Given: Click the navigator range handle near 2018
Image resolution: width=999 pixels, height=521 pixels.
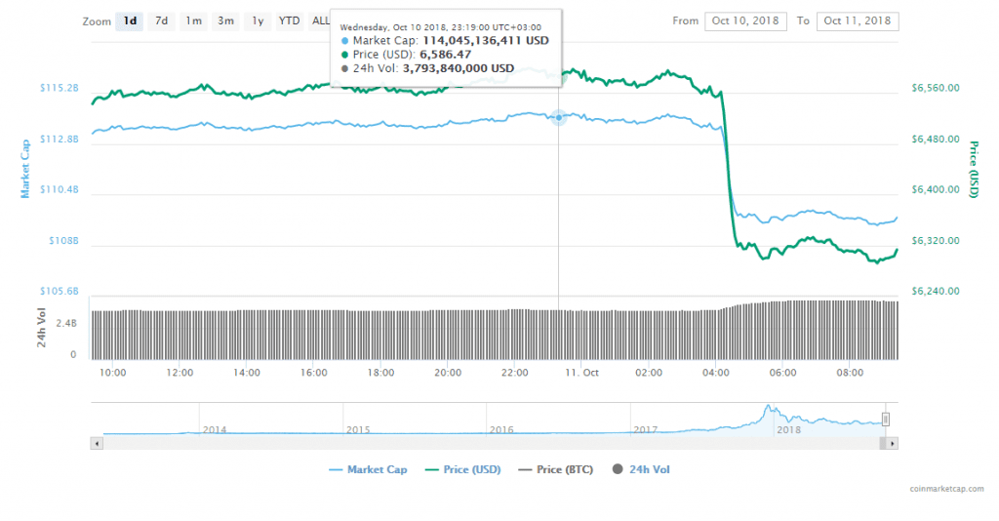Looking at the screenshot, I should pyautogui.click(x=886, y=419).
